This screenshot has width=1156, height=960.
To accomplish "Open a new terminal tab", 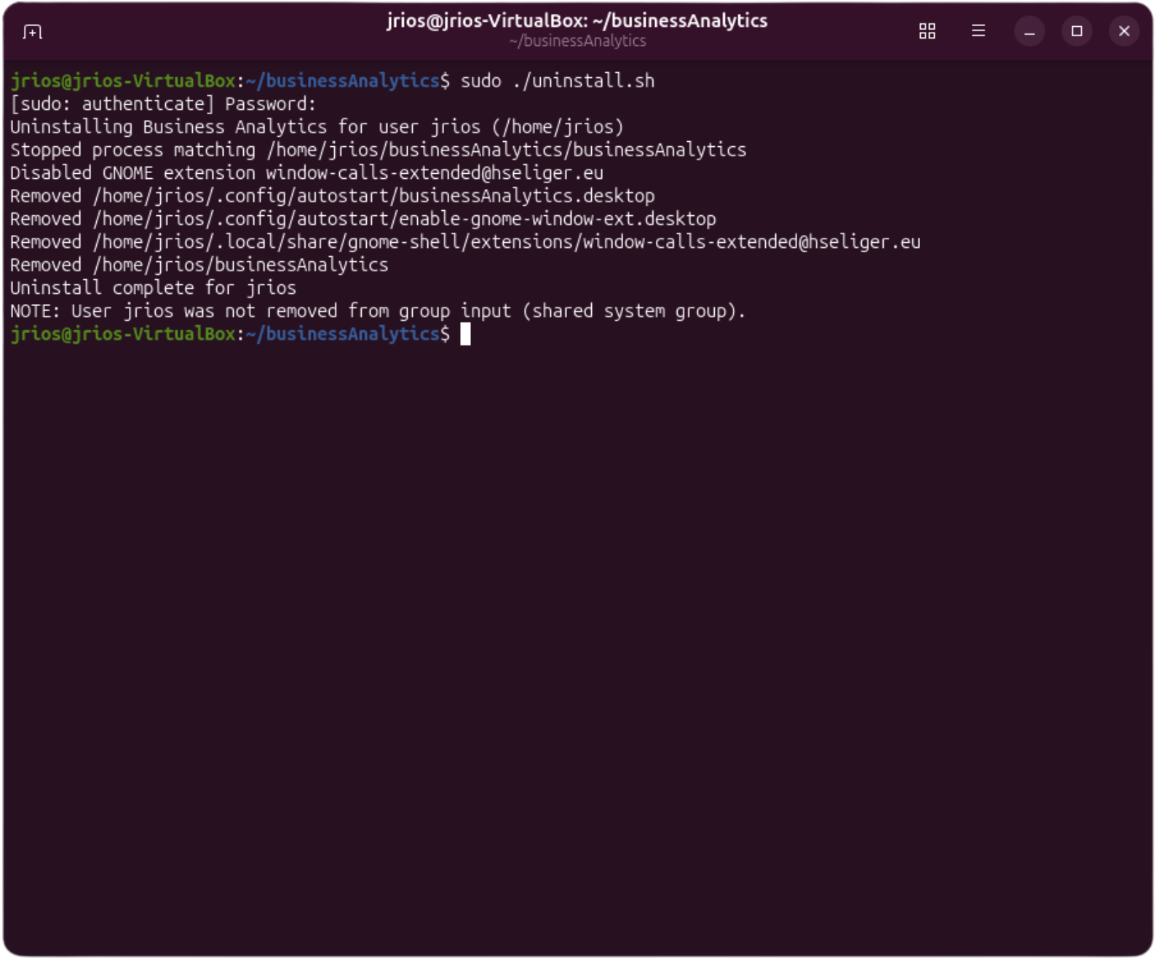I will click(x=32, y=31).
